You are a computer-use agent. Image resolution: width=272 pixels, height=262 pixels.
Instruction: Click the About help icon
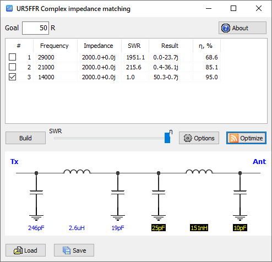click(x=226, y=28)
